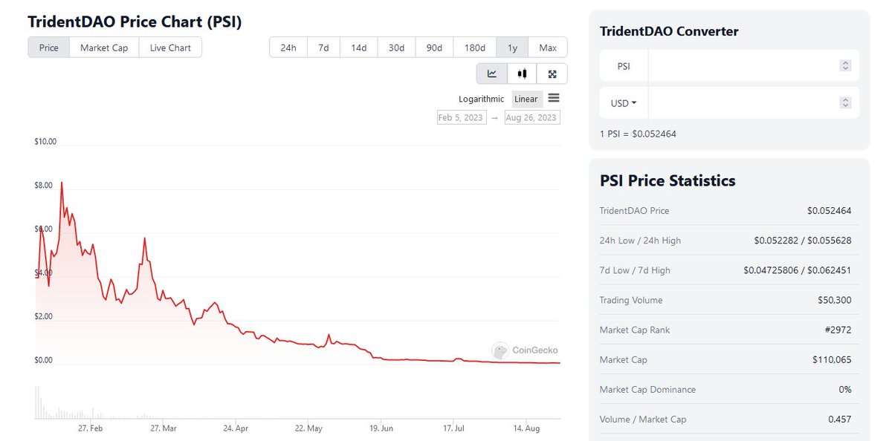
Task: Switch to Market Cap tab
Action: [104, 48]
